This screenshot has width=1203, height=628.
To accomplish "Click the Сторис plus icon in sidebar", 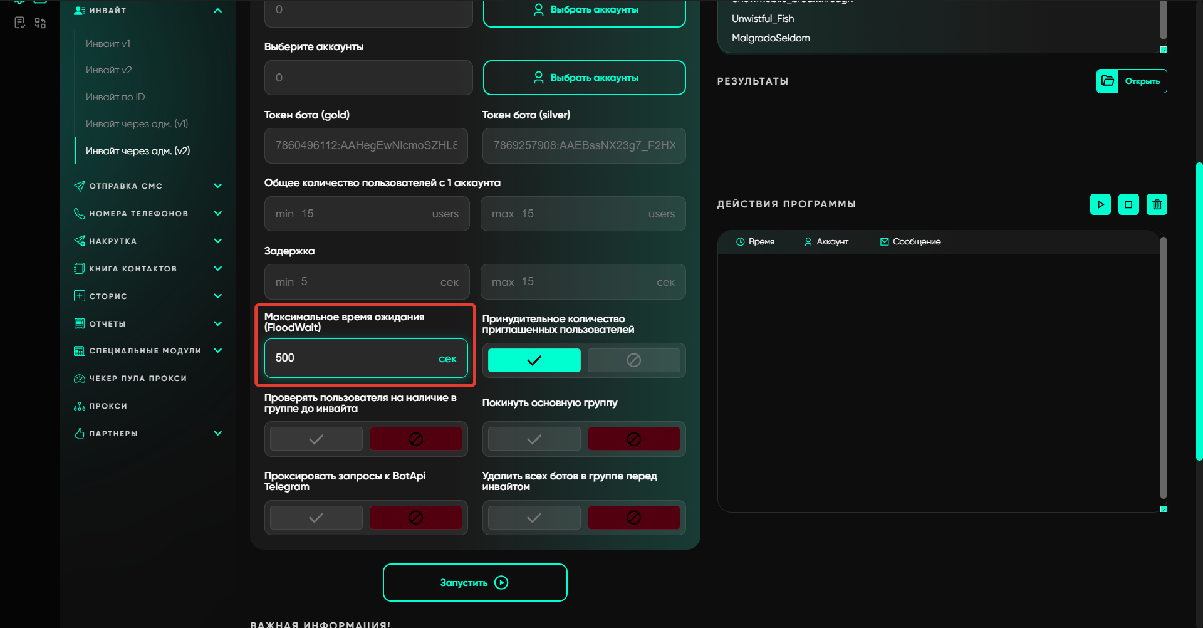I will tap(80, 296).
